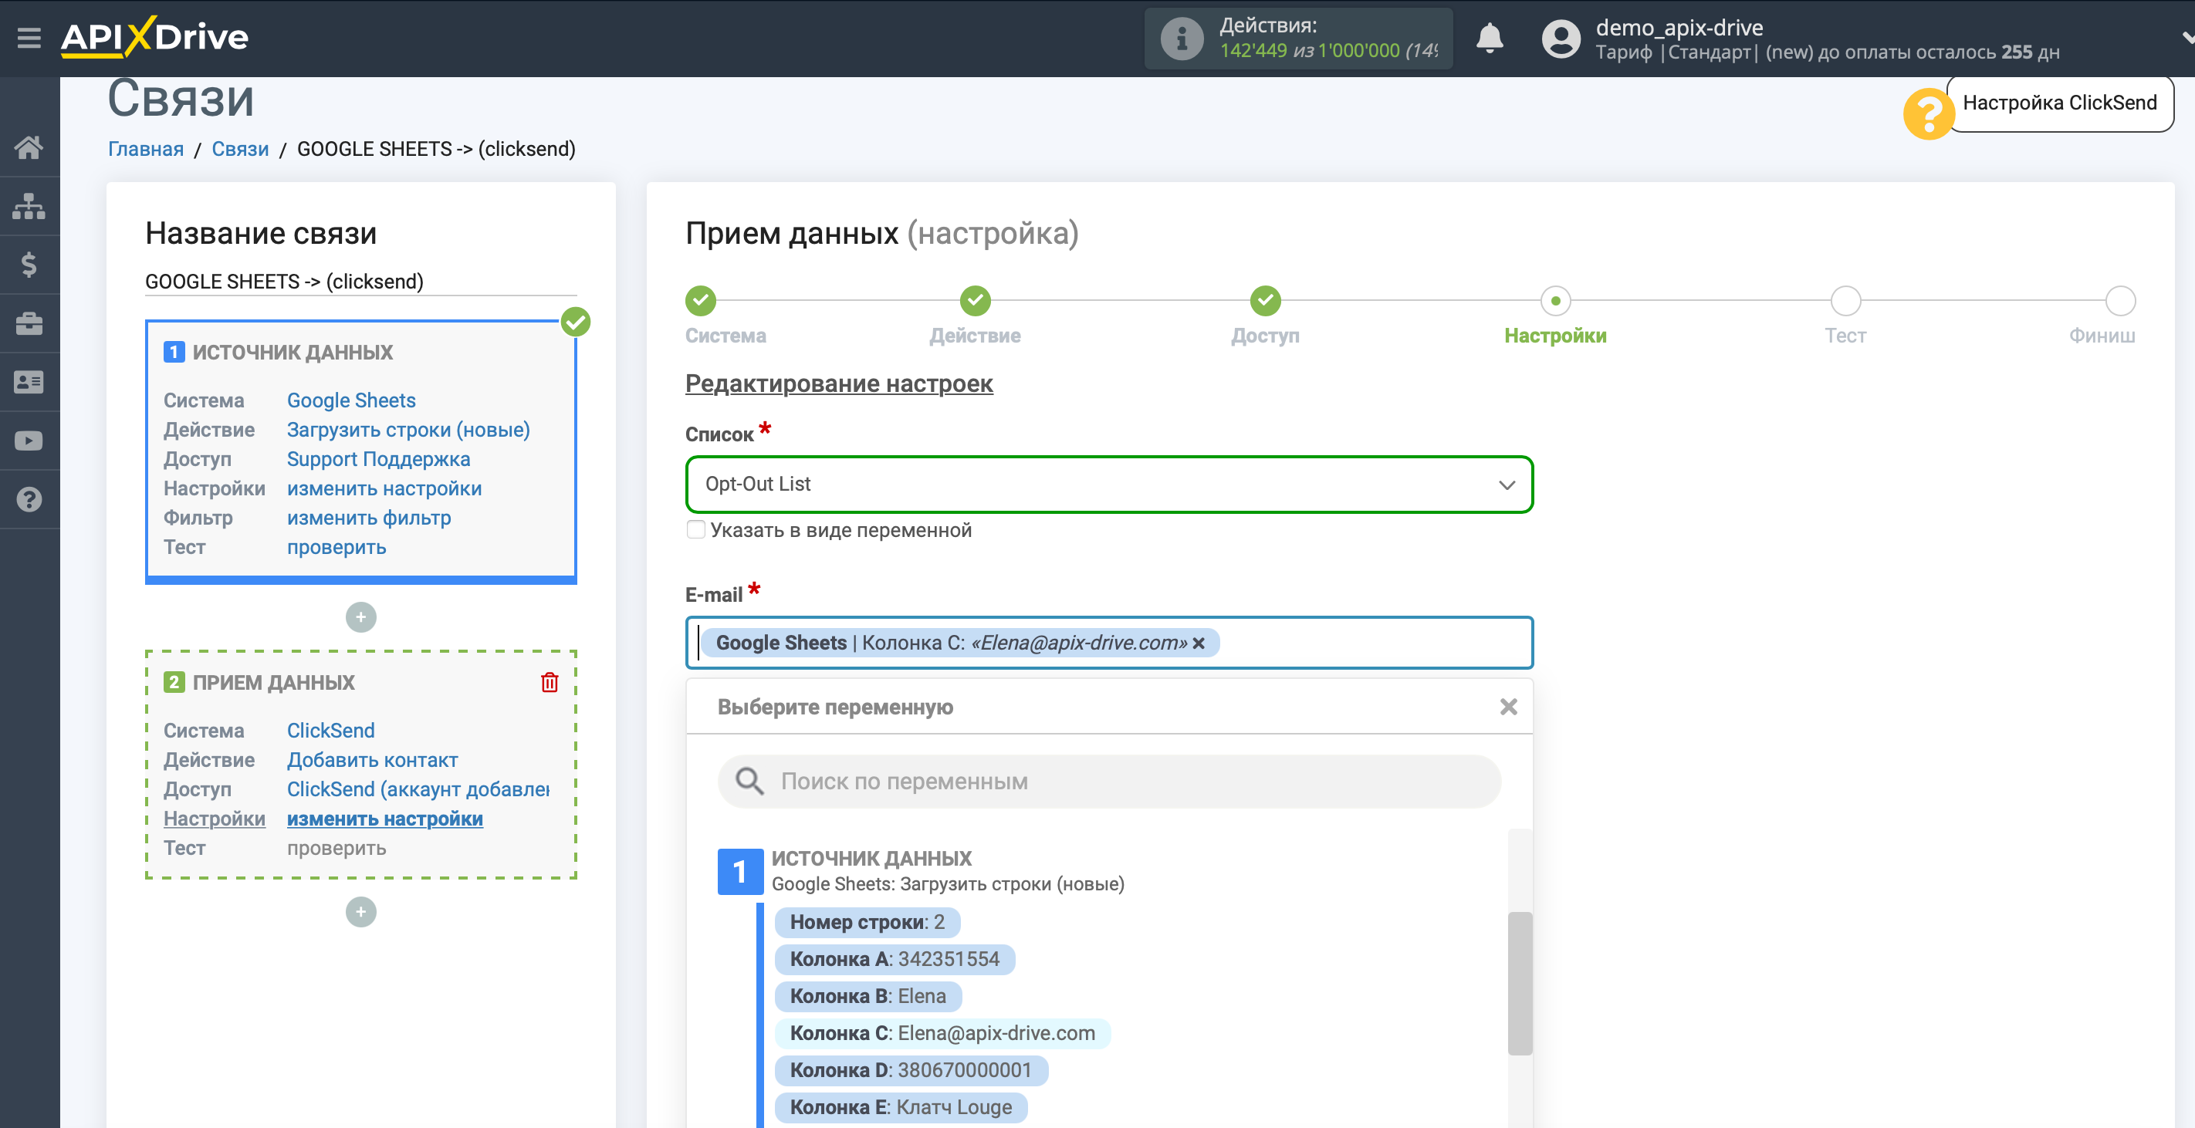Click source 'проверить' test link
This screenshot has width=2195, height=1128.
tap(337, 547)
